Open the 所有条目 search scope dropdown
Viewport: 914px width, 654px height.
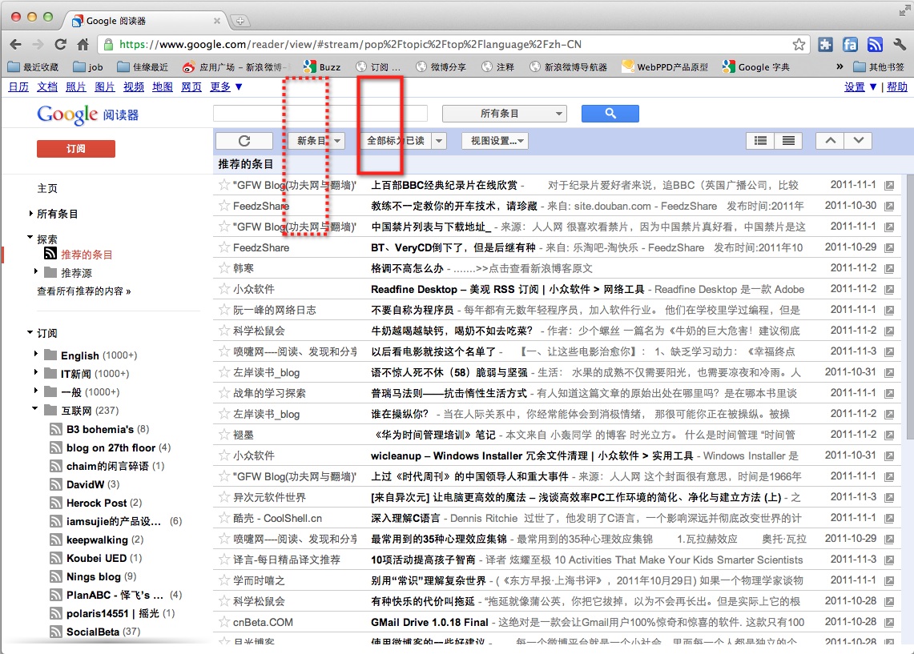point(505,114)
